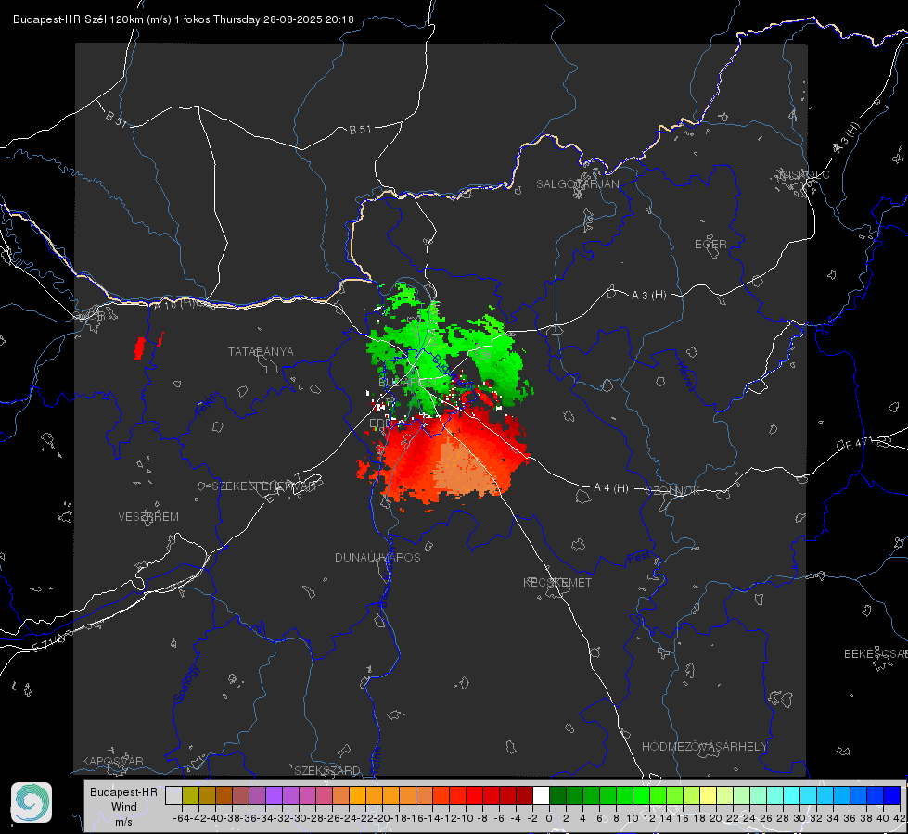Click the KECSKEMÉT city label
The height and width of the screenshot is (834, 908).
click(x=557, y=582)
